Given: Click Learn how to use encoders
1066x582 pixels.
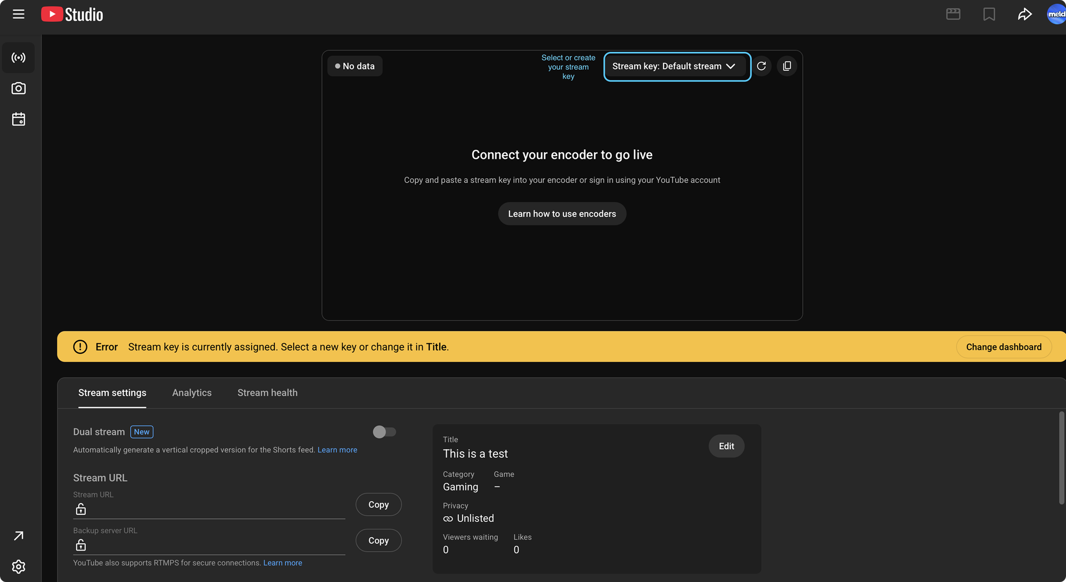Looking at the screenshot, I should pyautogui.click(x=562, y=214).
